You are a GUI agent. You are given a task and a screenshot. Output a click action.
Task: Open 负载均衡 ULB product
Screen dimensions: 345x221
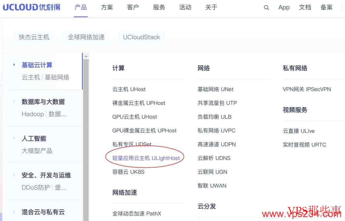pos(215,117)
